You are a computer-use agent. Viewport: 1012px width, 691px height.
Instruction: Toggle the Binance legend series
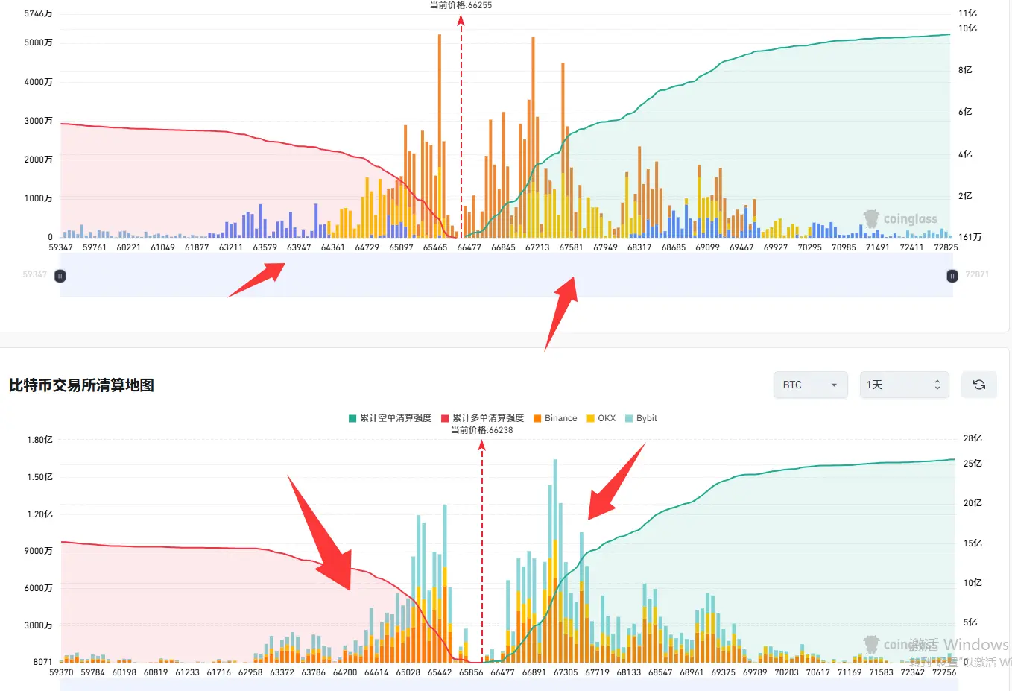pos(555,418)
